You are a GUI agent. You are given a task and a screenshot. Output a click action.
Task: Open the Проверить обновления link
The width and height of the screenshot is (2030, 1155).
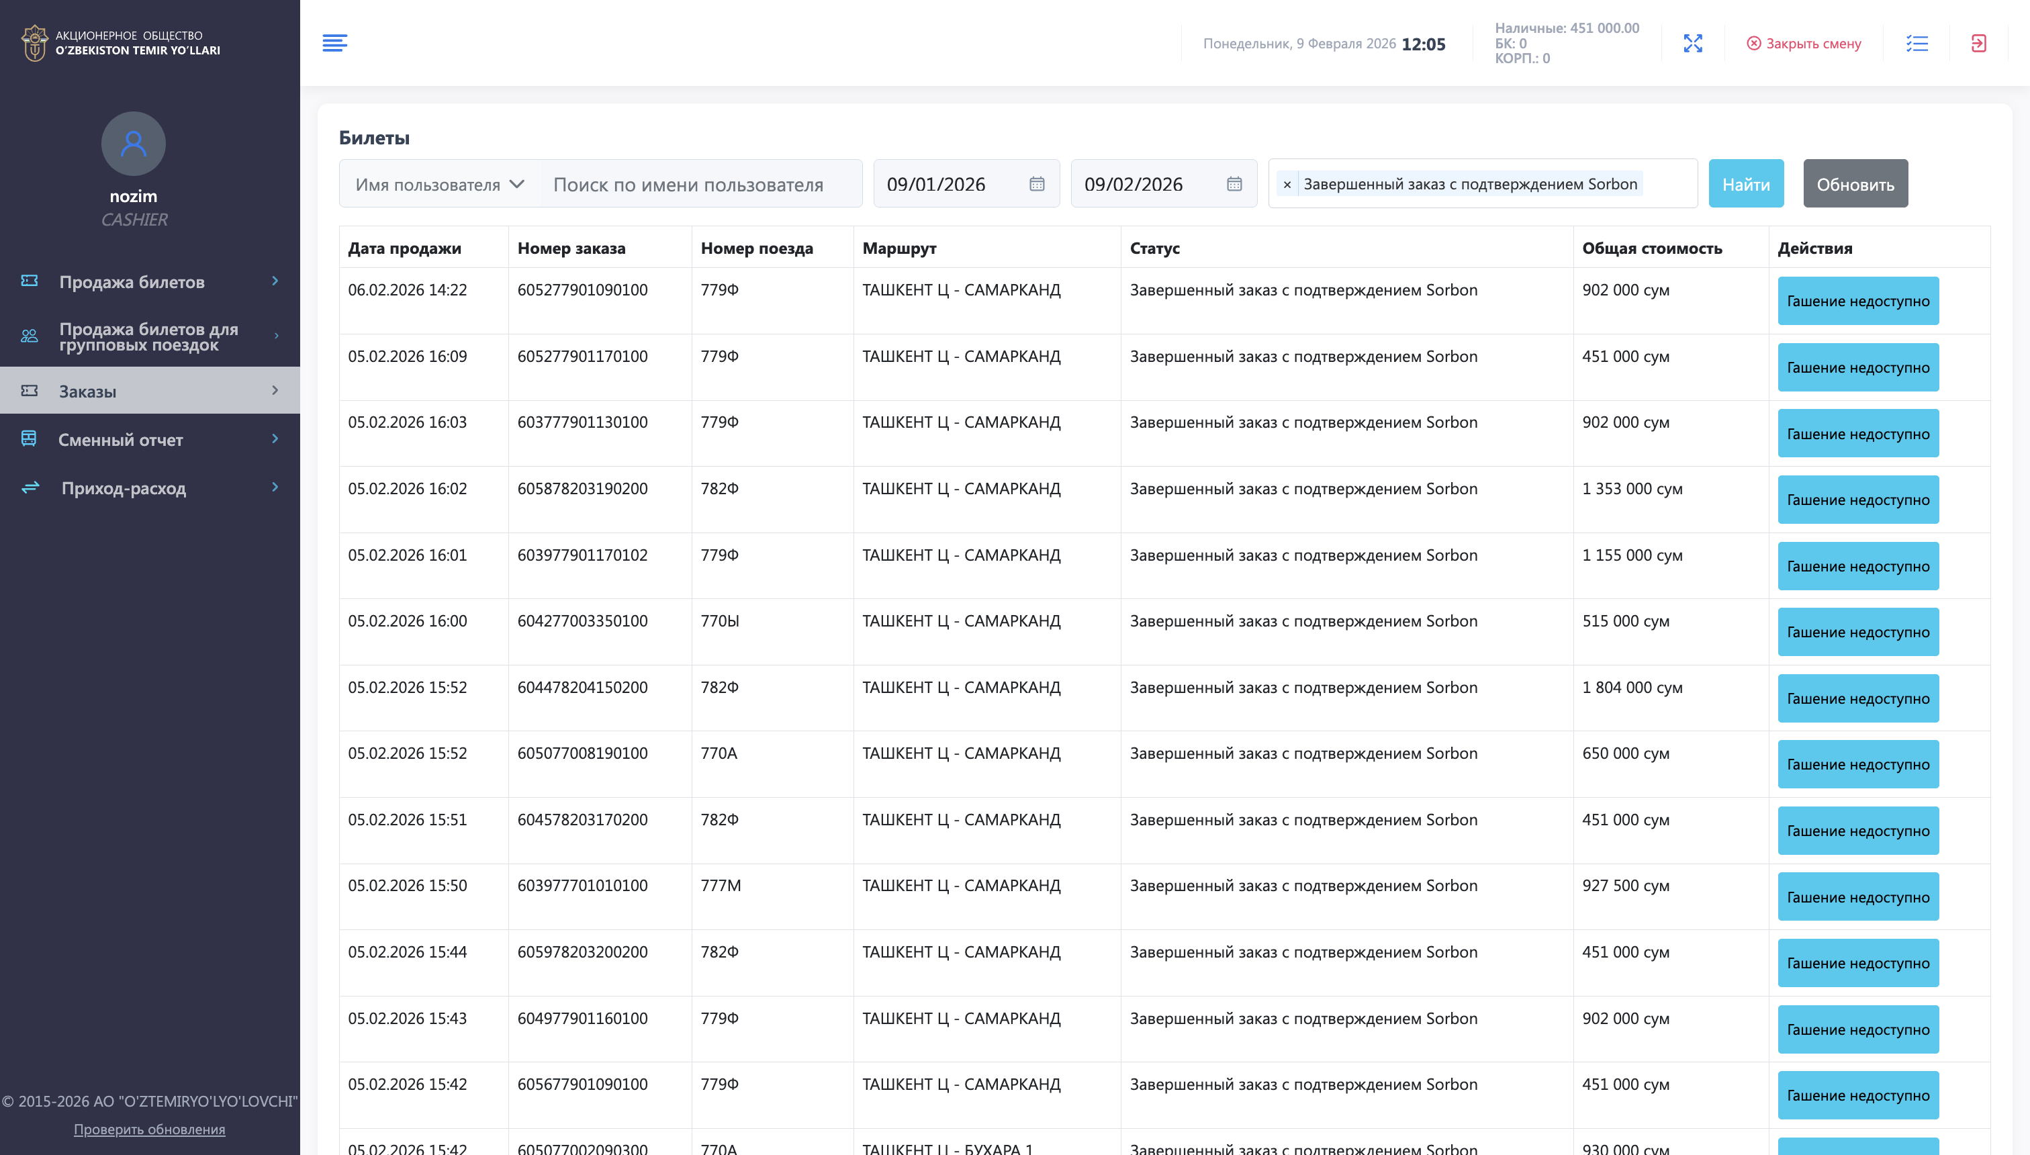(149, 1129)
